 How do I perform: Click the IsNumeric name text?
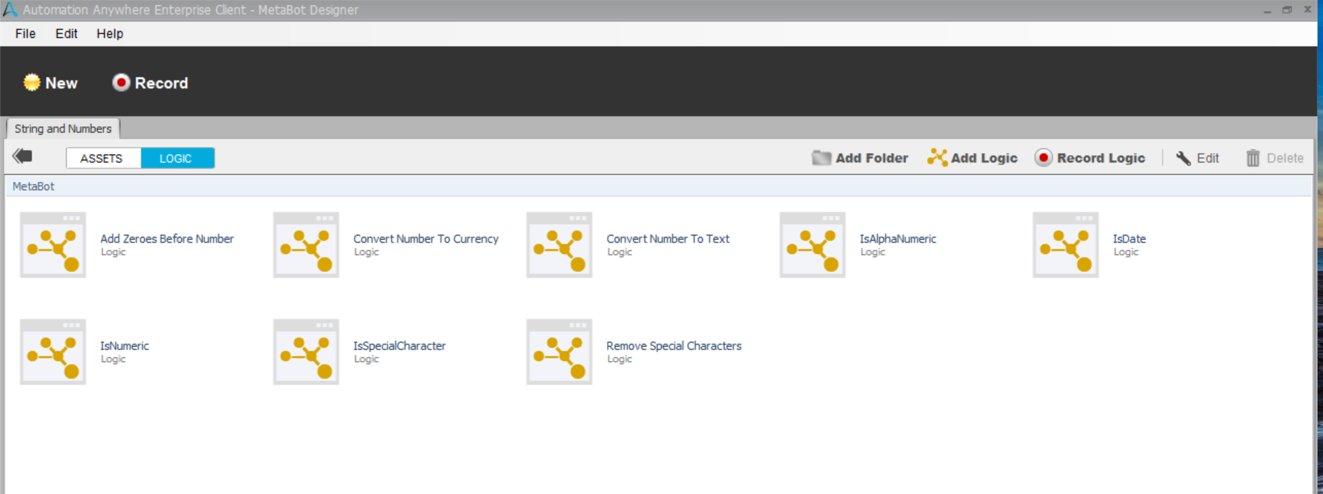click(124, 346)
